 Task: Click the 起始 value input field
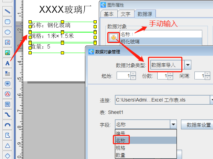point(124,76)
